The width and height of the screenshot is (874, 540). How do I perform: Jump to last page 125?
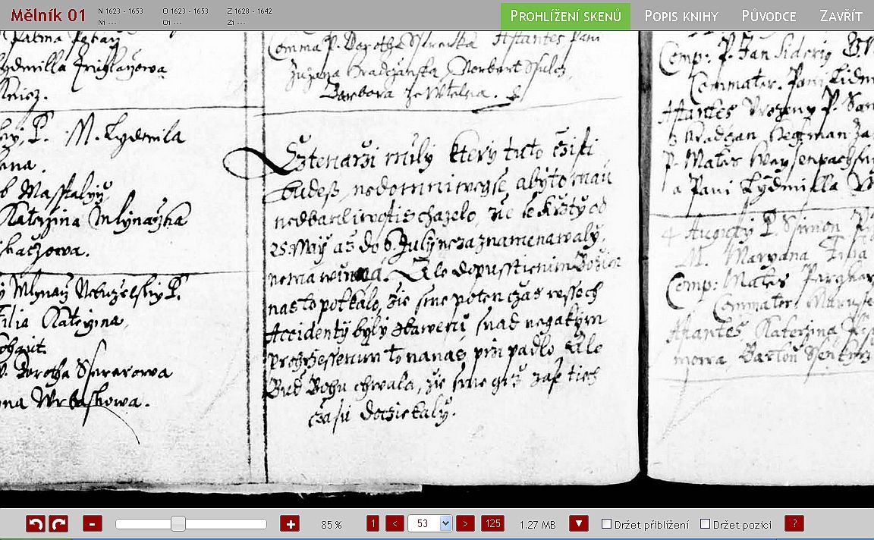point(492,523)
